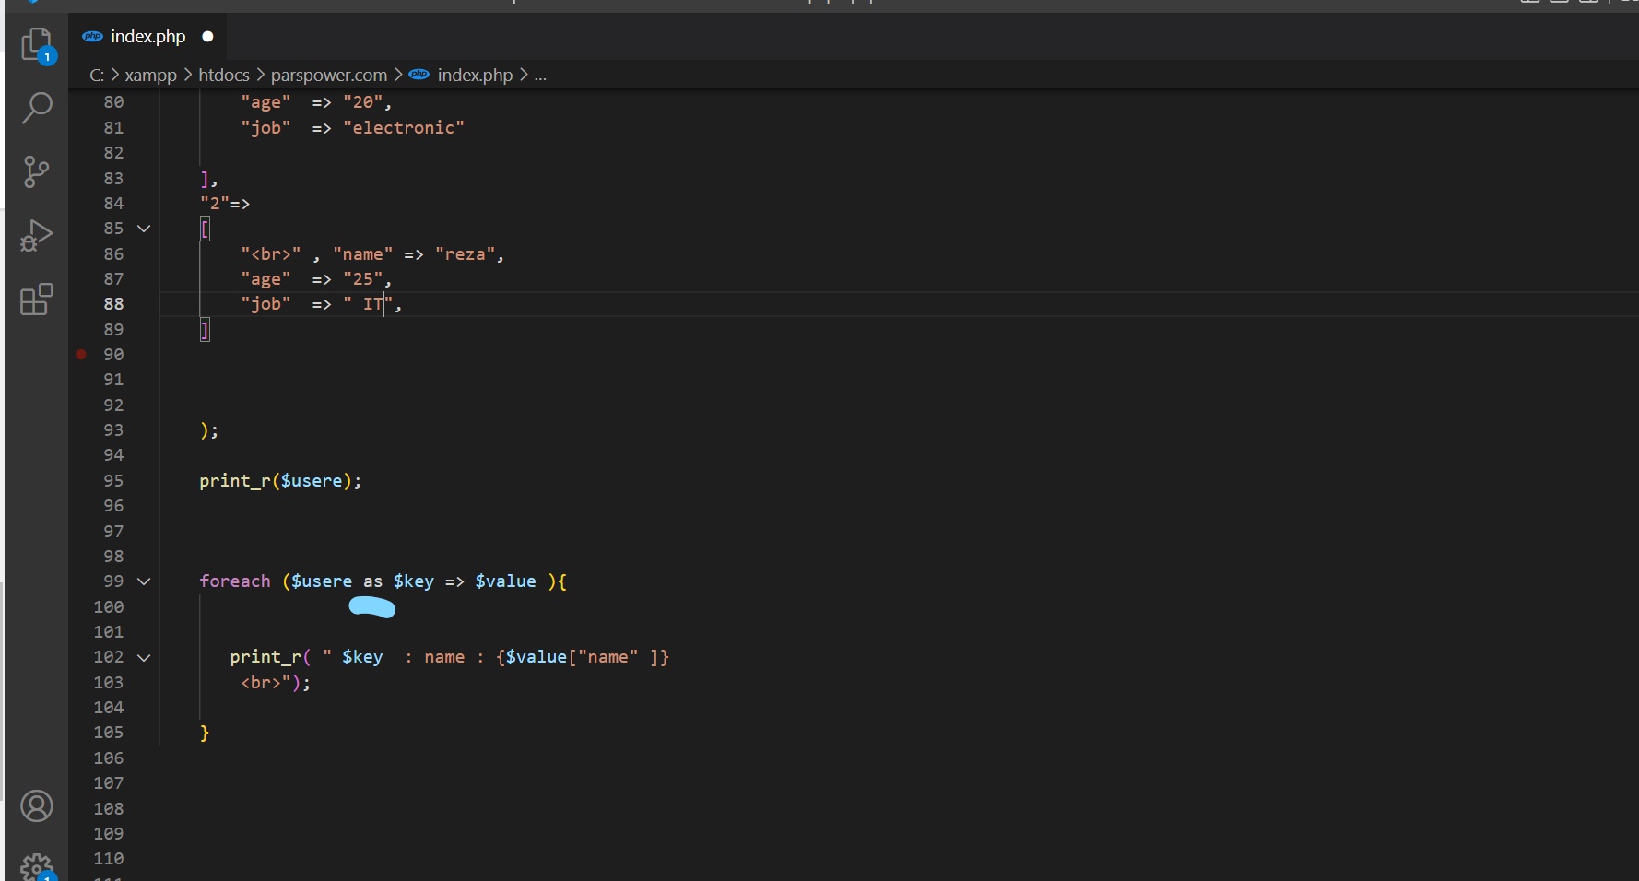Click the "electronic" string on line 81
The width and height of the screenshot is (1639, 881).
[404, 128]
